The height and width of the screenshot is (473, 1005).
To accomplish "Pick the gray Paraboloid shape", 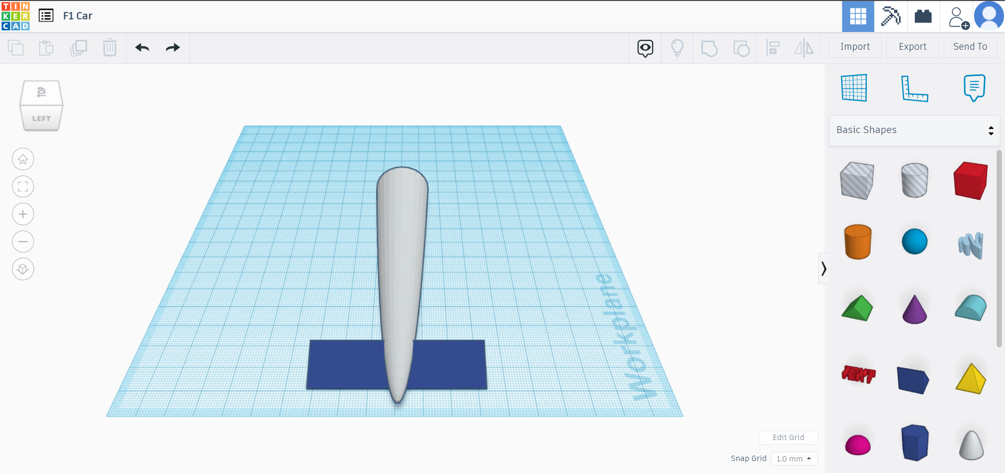I will click(971, 445).
